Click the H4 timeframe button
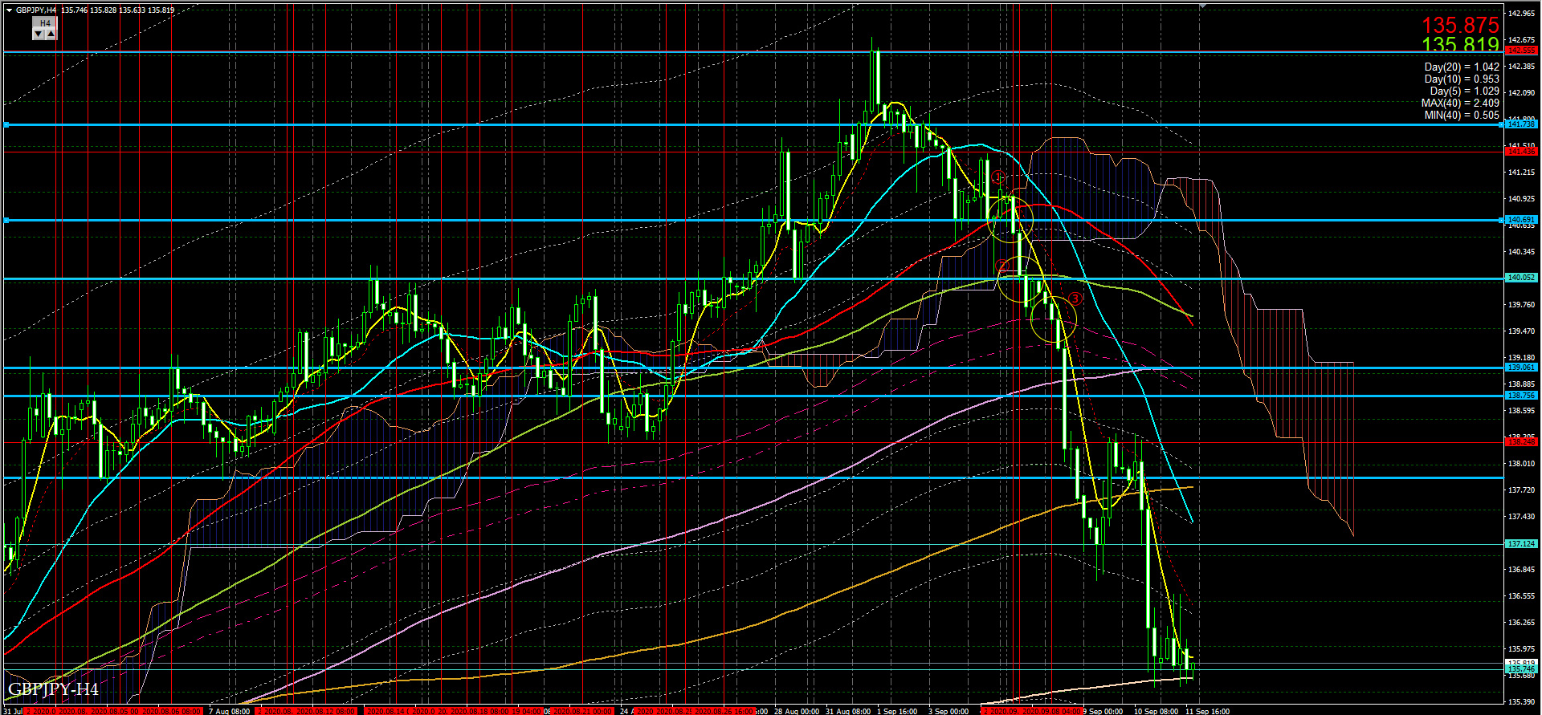The image size is (1542, 715). (45, 23)
